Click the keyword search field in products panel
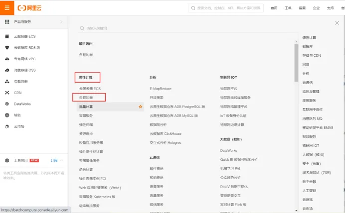Image resolution: width=345 pixels, height=213 pixels. pyautogui.click(x=187, y=28)
